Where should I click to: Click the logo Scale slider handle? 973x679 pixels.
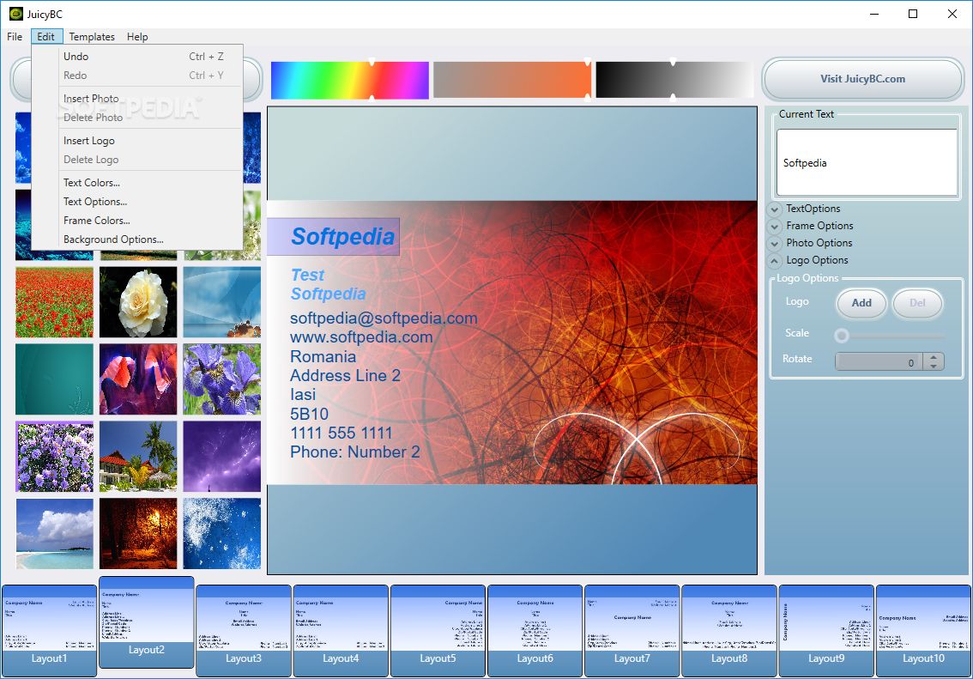click(x=842, y=336)
